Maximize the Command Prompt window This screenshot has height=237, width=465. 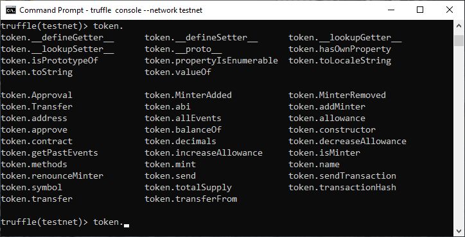point(420,10)
